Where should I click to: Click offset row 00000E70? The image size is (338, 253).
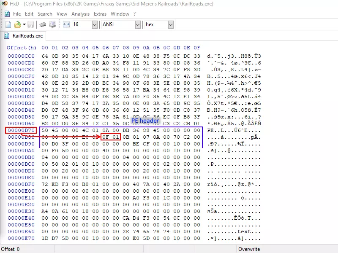21,238
